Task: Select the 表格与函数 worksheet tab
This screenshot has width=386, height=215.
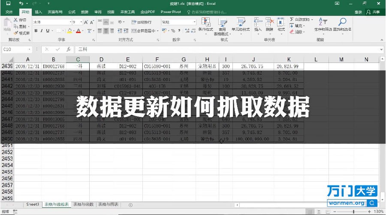Action: pos(83,204)
